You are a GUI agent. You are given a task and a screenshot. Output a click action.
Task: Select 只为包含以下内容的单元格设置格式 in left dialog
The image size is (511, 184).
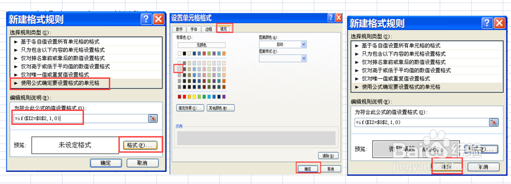pos(86,50)
